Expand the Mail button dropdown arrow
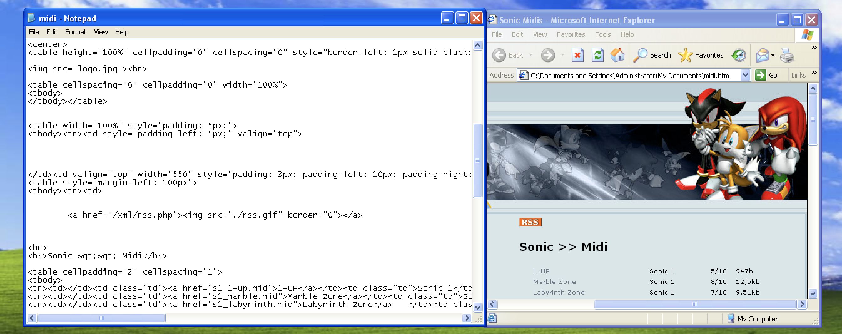 (x=773, y=55)
